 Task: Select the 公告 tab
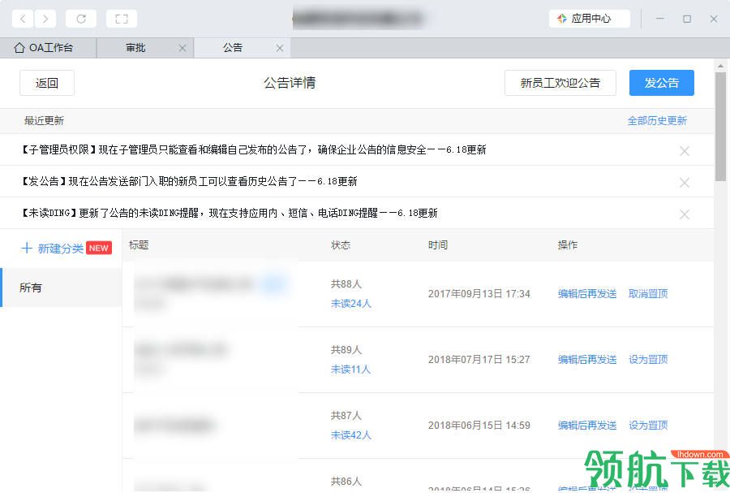pos(232,48)
